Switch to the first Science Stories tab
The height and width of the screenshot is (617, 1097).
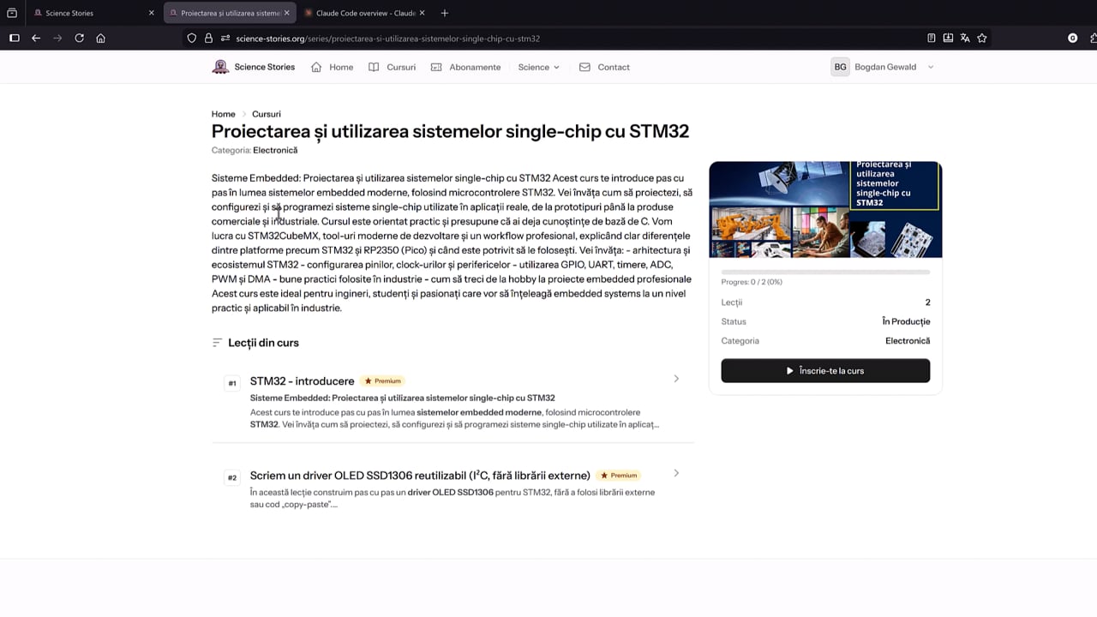pyautogui.click(x=93, y=13)
